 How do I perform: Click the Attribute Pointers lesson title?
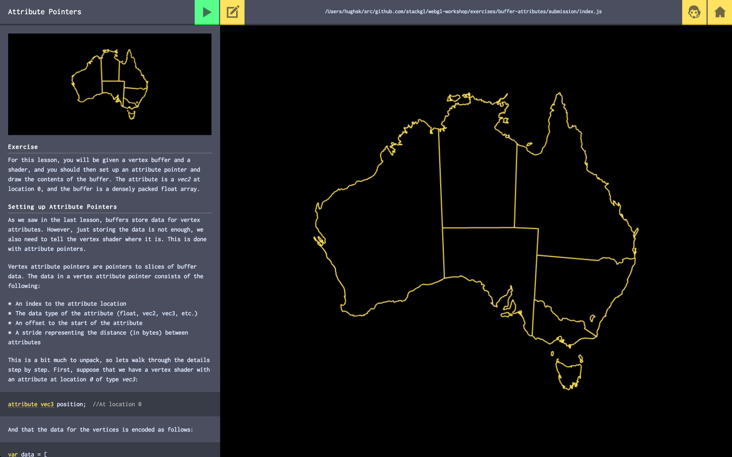44,12
